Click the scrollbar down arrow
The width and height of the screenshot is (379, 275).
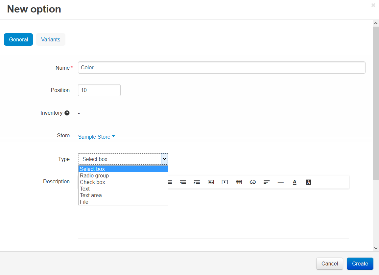pyautogui.click(x=376, y=248)
